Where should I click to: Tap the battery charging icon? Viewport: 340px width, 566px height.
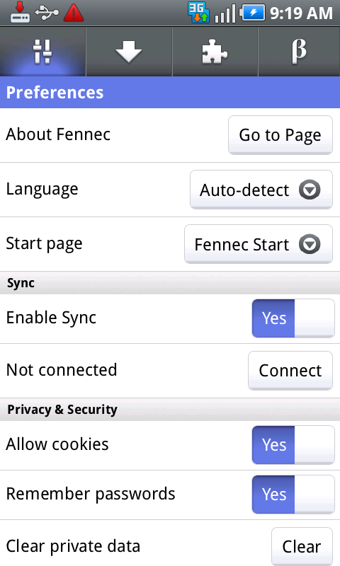click(x=253, y=13)
